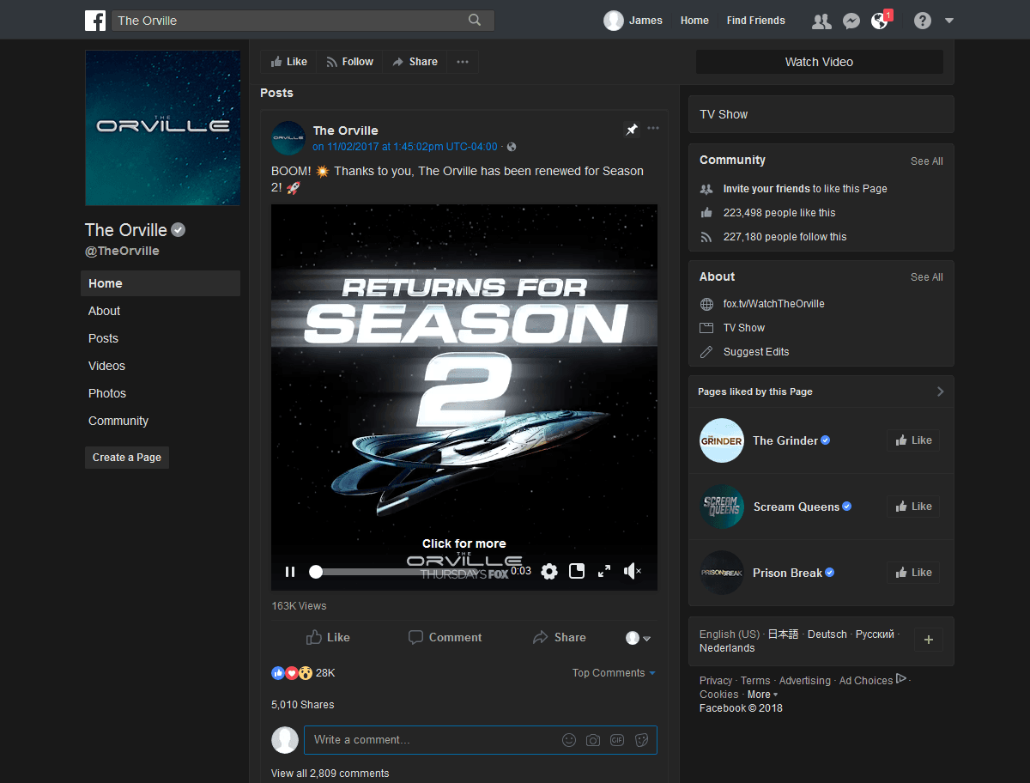This screenshot has height=783, width=1030.
Task: Like Scream Queens page
Action: pos(913,507)
